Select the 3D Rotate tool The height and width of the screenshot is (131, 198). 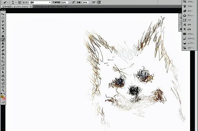point(3,80)
